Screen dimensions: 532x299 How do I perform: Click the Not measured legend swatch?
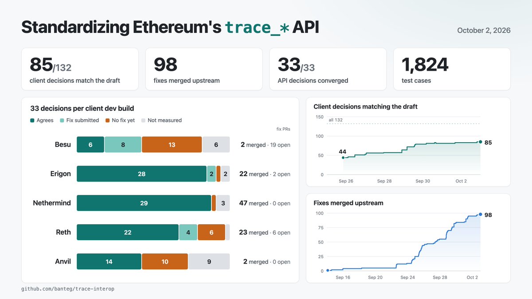click(143, 120)
